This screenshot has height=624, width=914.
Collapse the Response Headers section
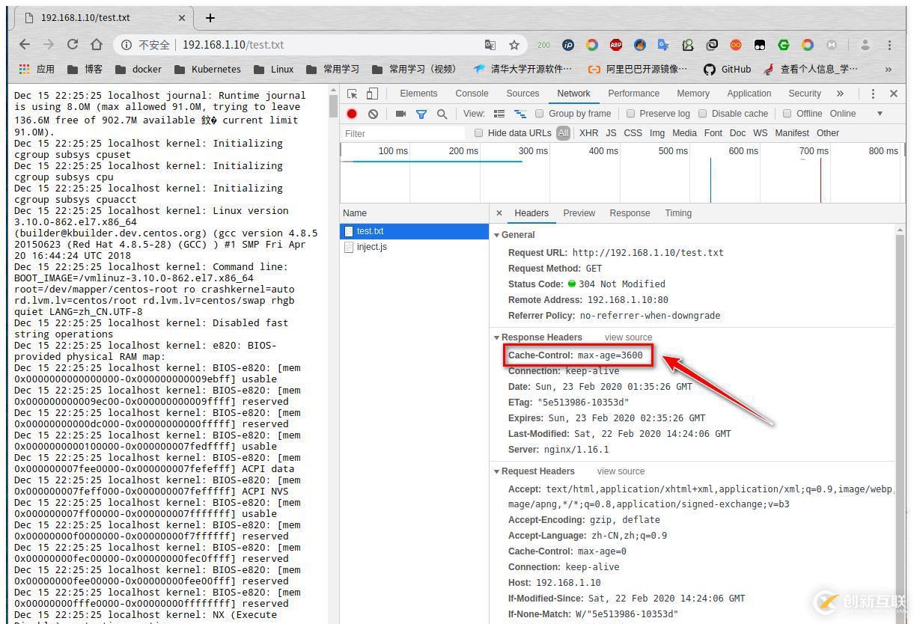(496, 337)
